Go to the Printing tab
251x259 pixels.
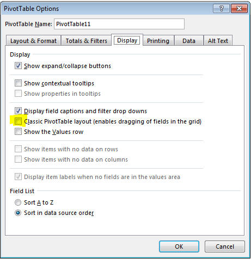point(158,41)
